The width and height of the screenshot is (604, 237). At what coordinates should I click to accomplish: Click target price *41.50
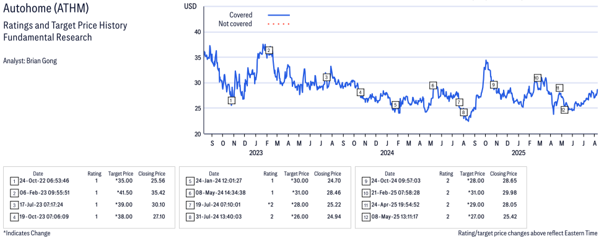click(x=125, y=192)
